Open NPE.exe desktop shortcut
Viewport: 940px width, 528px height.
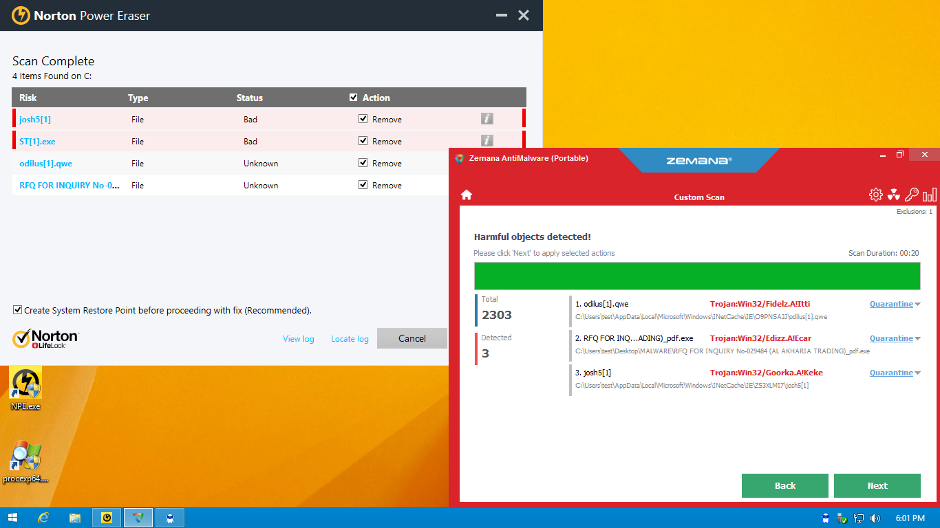[25, 388]
